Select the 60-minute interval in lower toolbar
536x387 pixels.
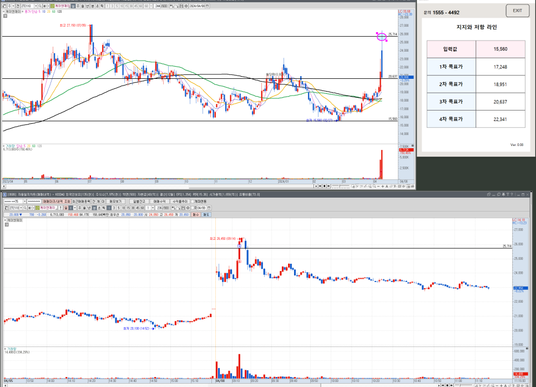pos(142,208)
